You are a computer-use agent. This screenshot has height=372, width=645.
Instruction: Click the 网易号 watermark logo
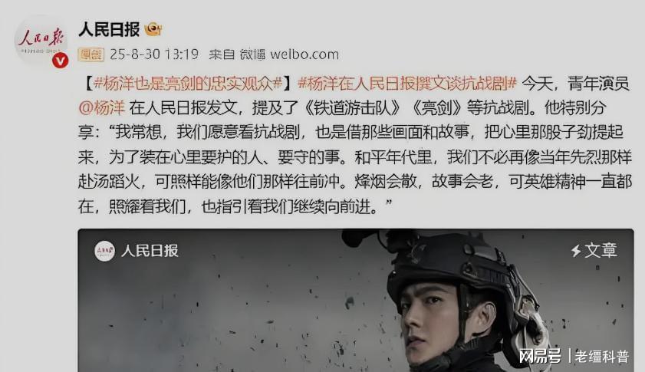tap(540, 356)
